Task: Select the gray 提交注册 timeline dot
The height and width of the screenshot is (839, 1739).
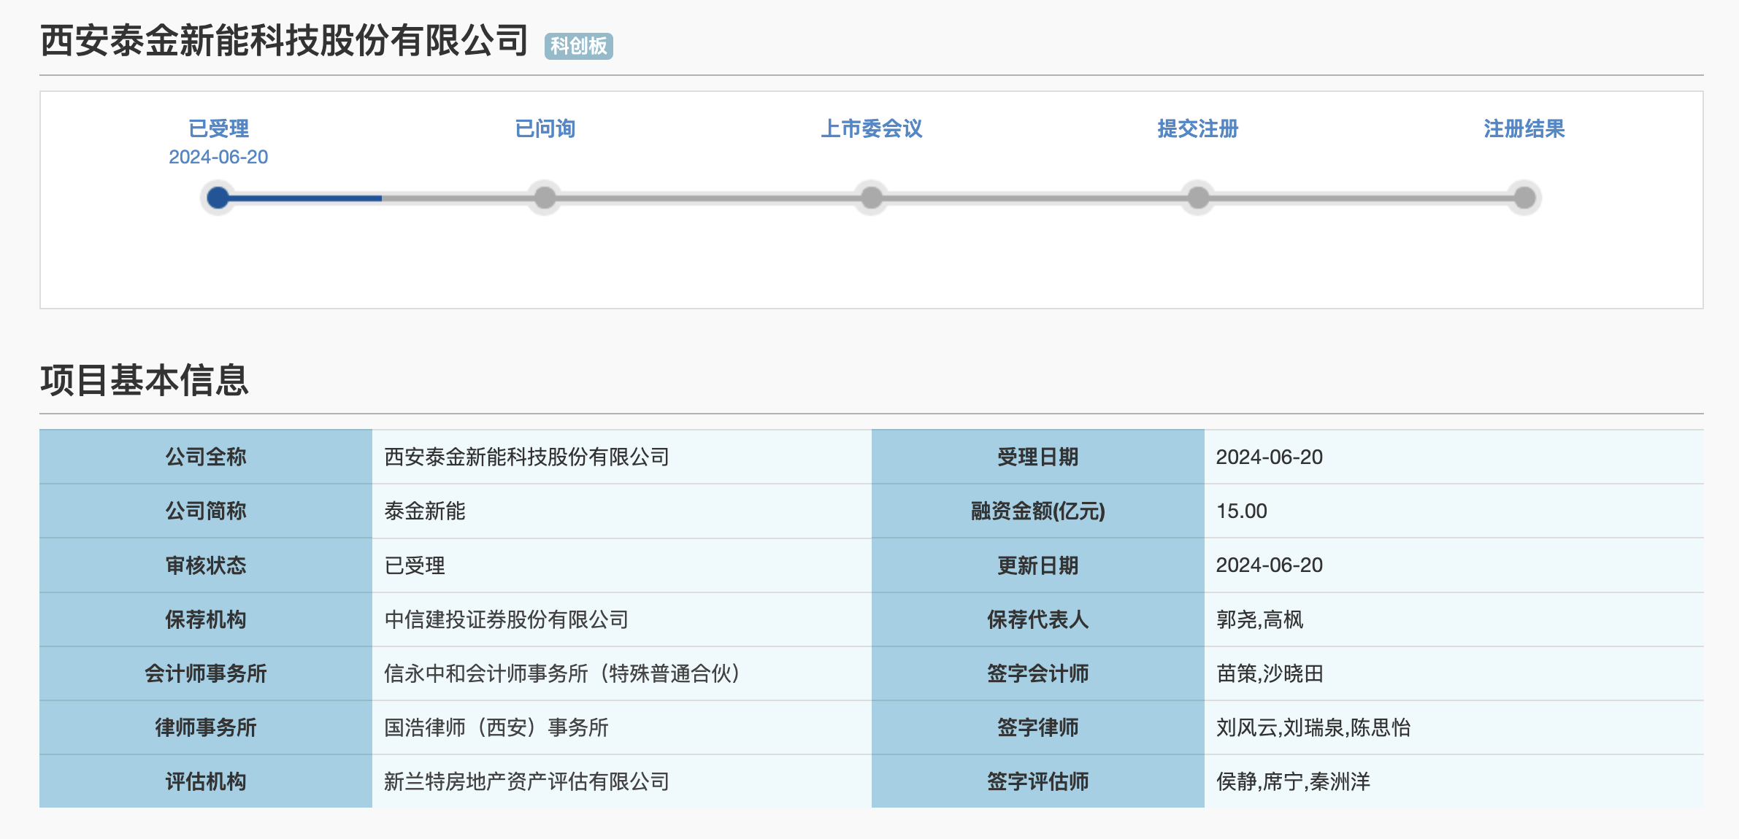Action: pos(1198,197)
